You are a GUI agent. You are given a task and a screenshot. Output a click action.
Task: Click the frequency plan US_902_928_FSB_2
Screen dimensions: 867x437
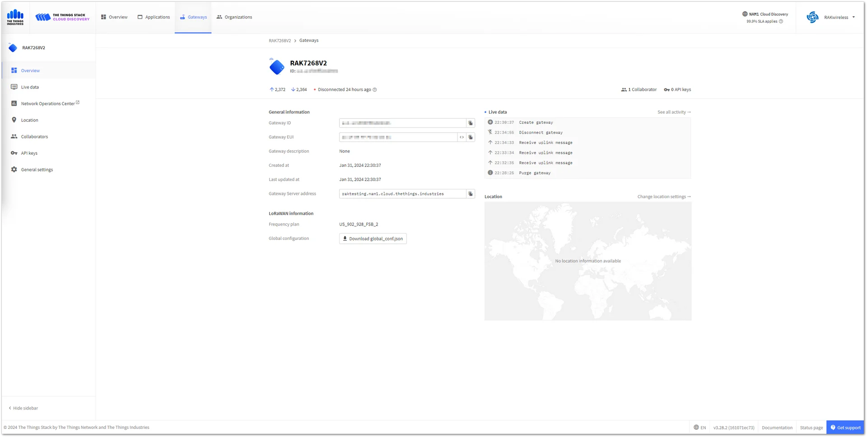click(359, 224)
